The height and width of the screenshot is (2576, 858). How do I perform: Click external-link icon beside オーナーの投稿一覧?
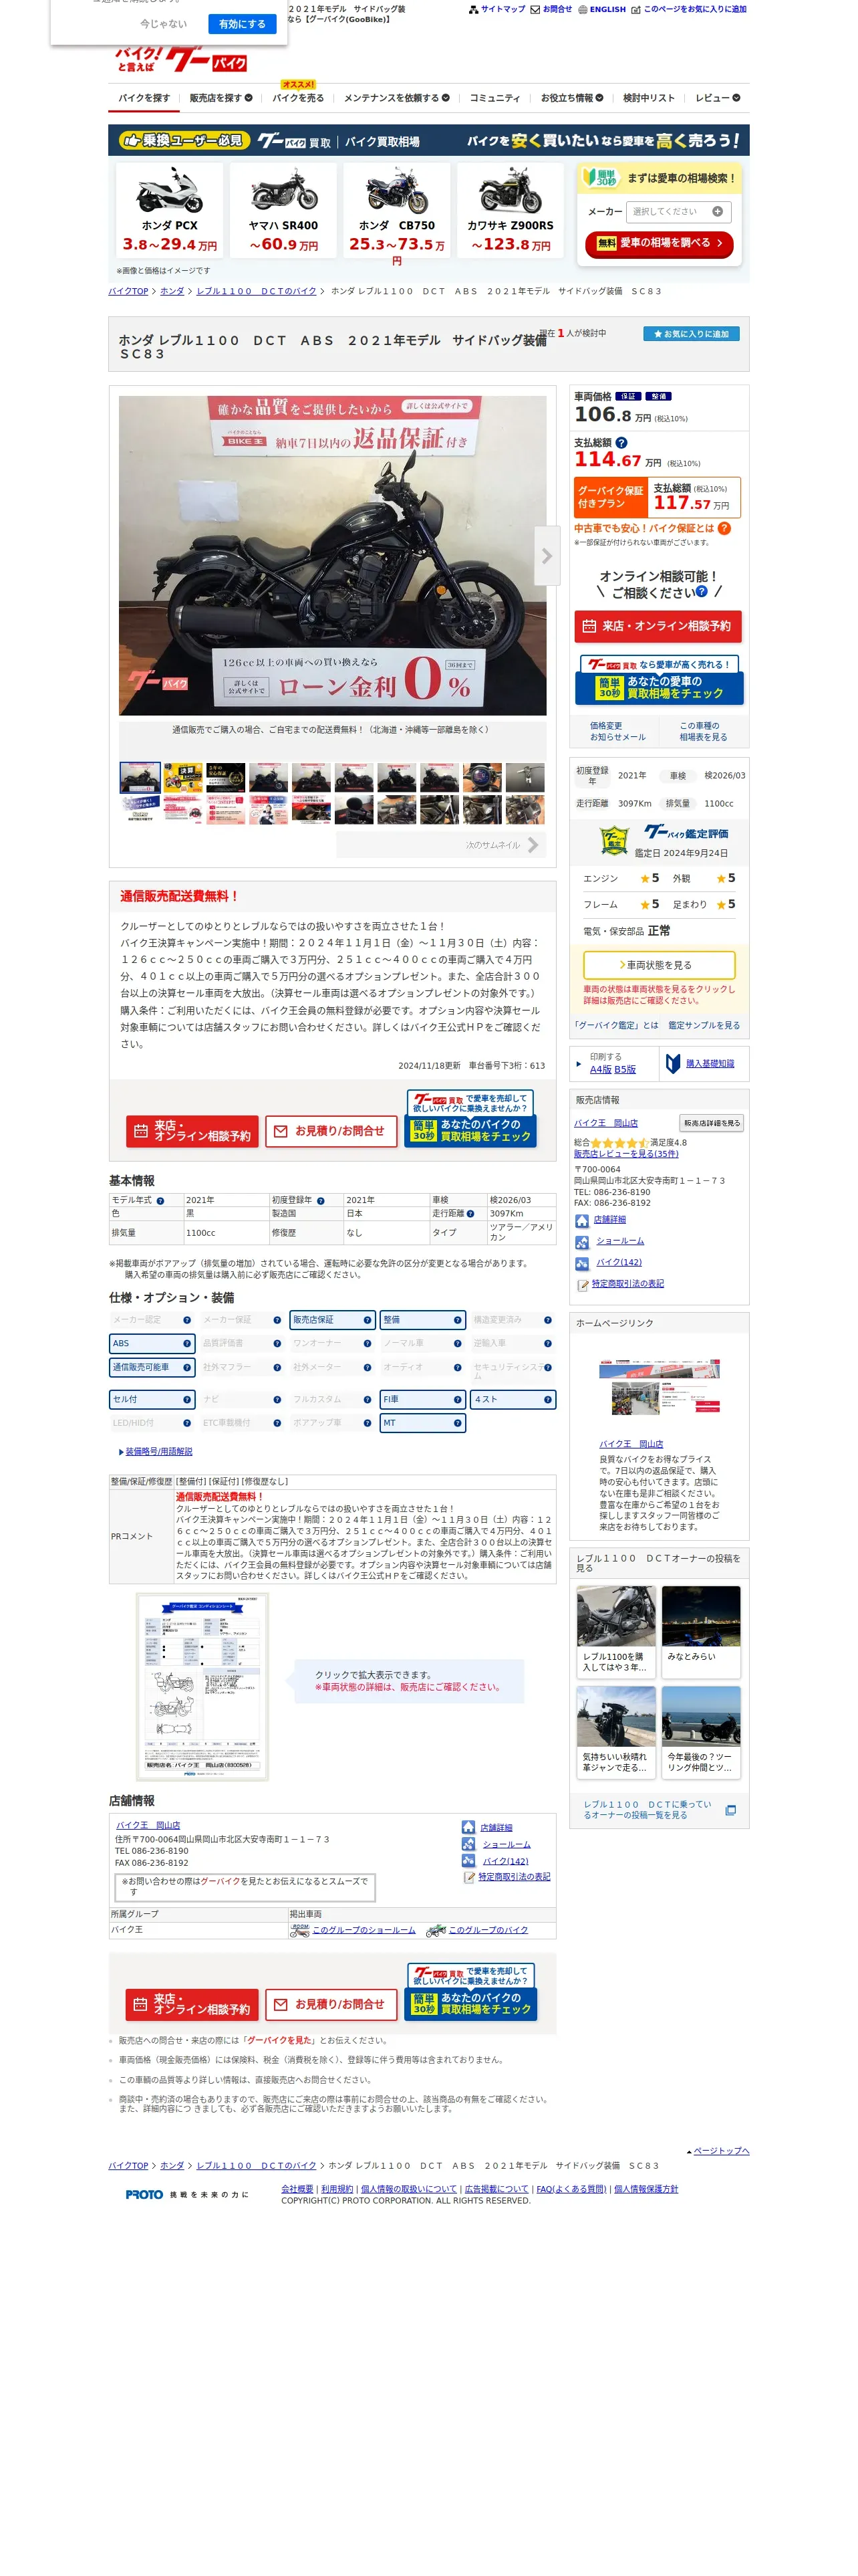tap(730, 1810)
